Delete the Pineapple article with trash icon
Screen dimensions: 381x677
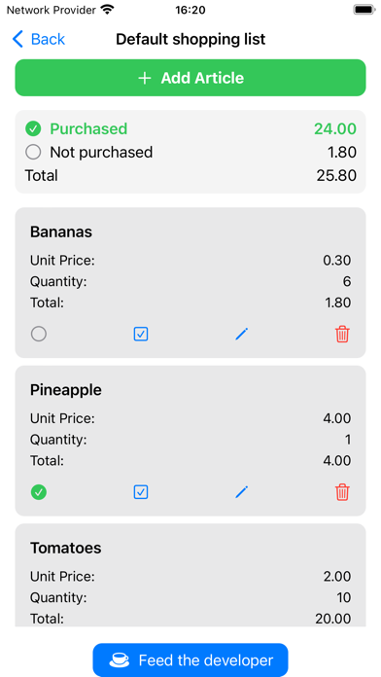342,492
